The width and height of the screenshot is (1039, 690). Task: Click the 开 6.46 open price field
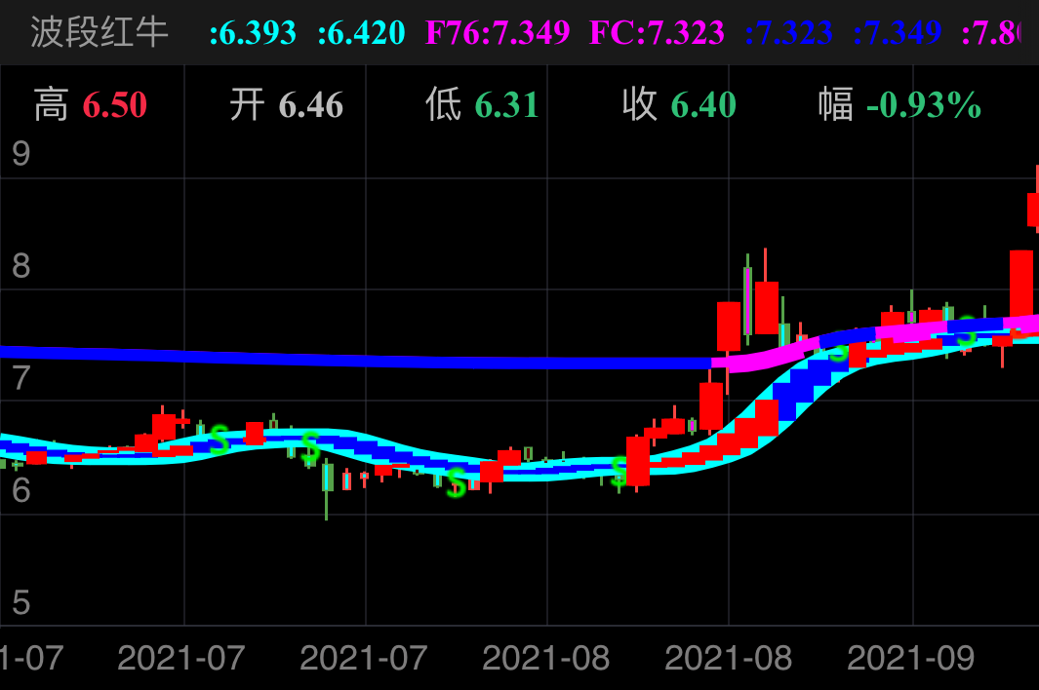pyautogui.click(x=287, y=104)
